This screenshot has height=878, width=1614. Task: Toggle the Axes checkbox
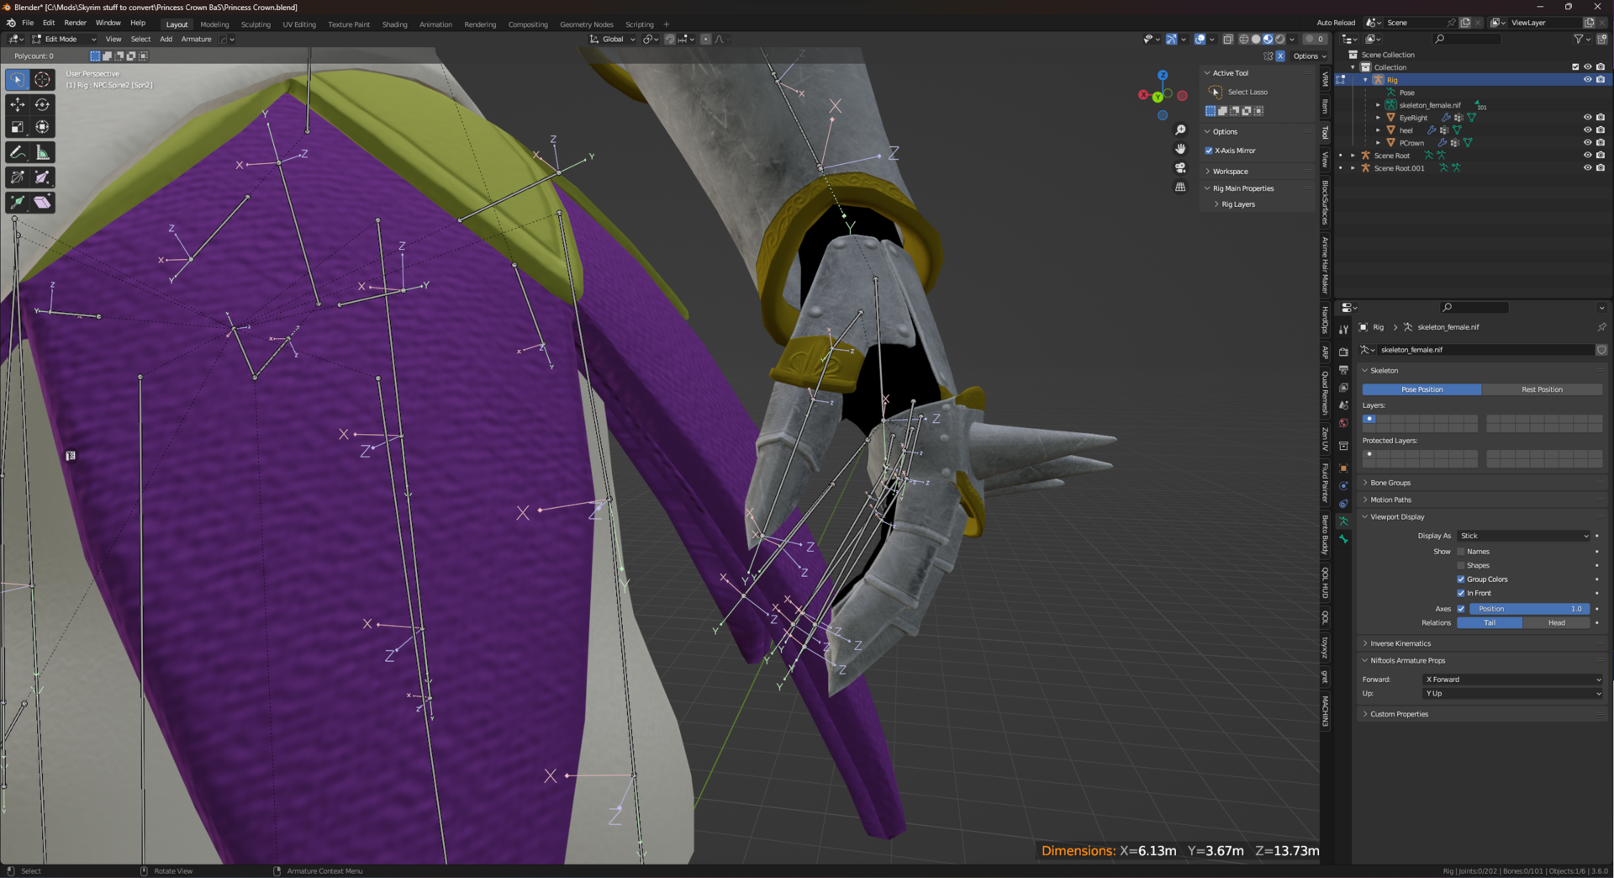tap(1461, 609)
